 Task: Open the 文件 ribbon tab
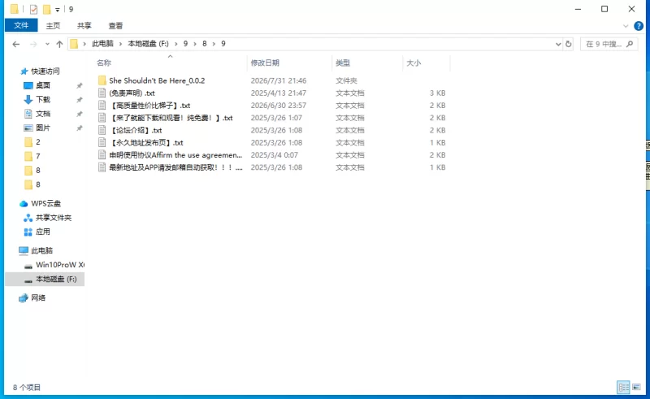[21, 25]
